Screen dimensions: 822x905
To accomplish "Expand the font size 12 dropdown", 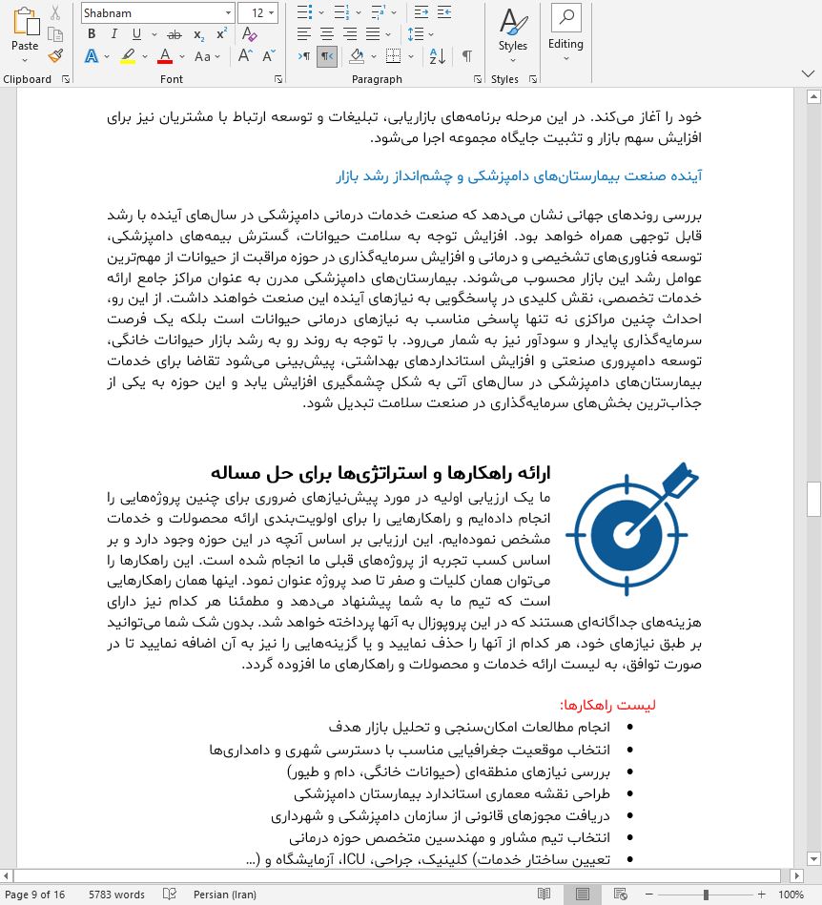I will tap(272, 12).
